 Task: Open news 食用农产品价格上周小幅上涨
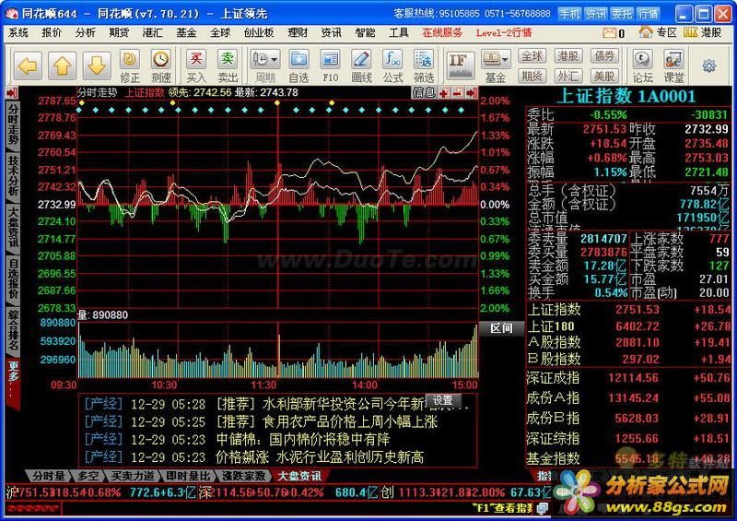point(350,421)
